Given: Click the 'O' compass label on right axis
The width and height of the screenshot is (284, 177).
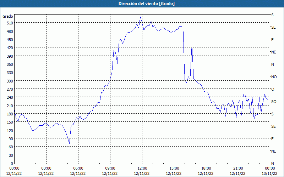Looking at the screenshot, I should click(273, 89).
